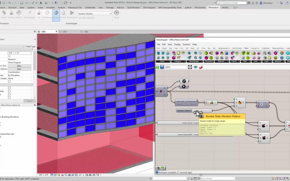Click Edit button in the Options row
Screen dimensions: 290x181
[x=19, y=69]
